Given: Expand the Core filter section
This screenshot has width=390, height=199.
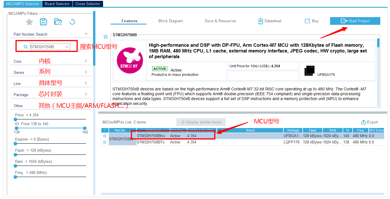Looking at the screenshot, I should coord(86,61).
